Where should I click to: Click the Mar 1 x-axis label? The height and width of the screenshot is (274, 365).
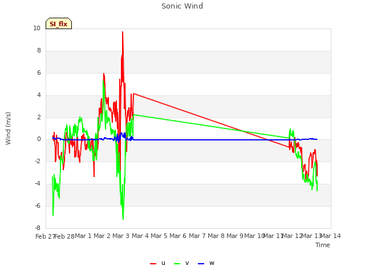83,236
